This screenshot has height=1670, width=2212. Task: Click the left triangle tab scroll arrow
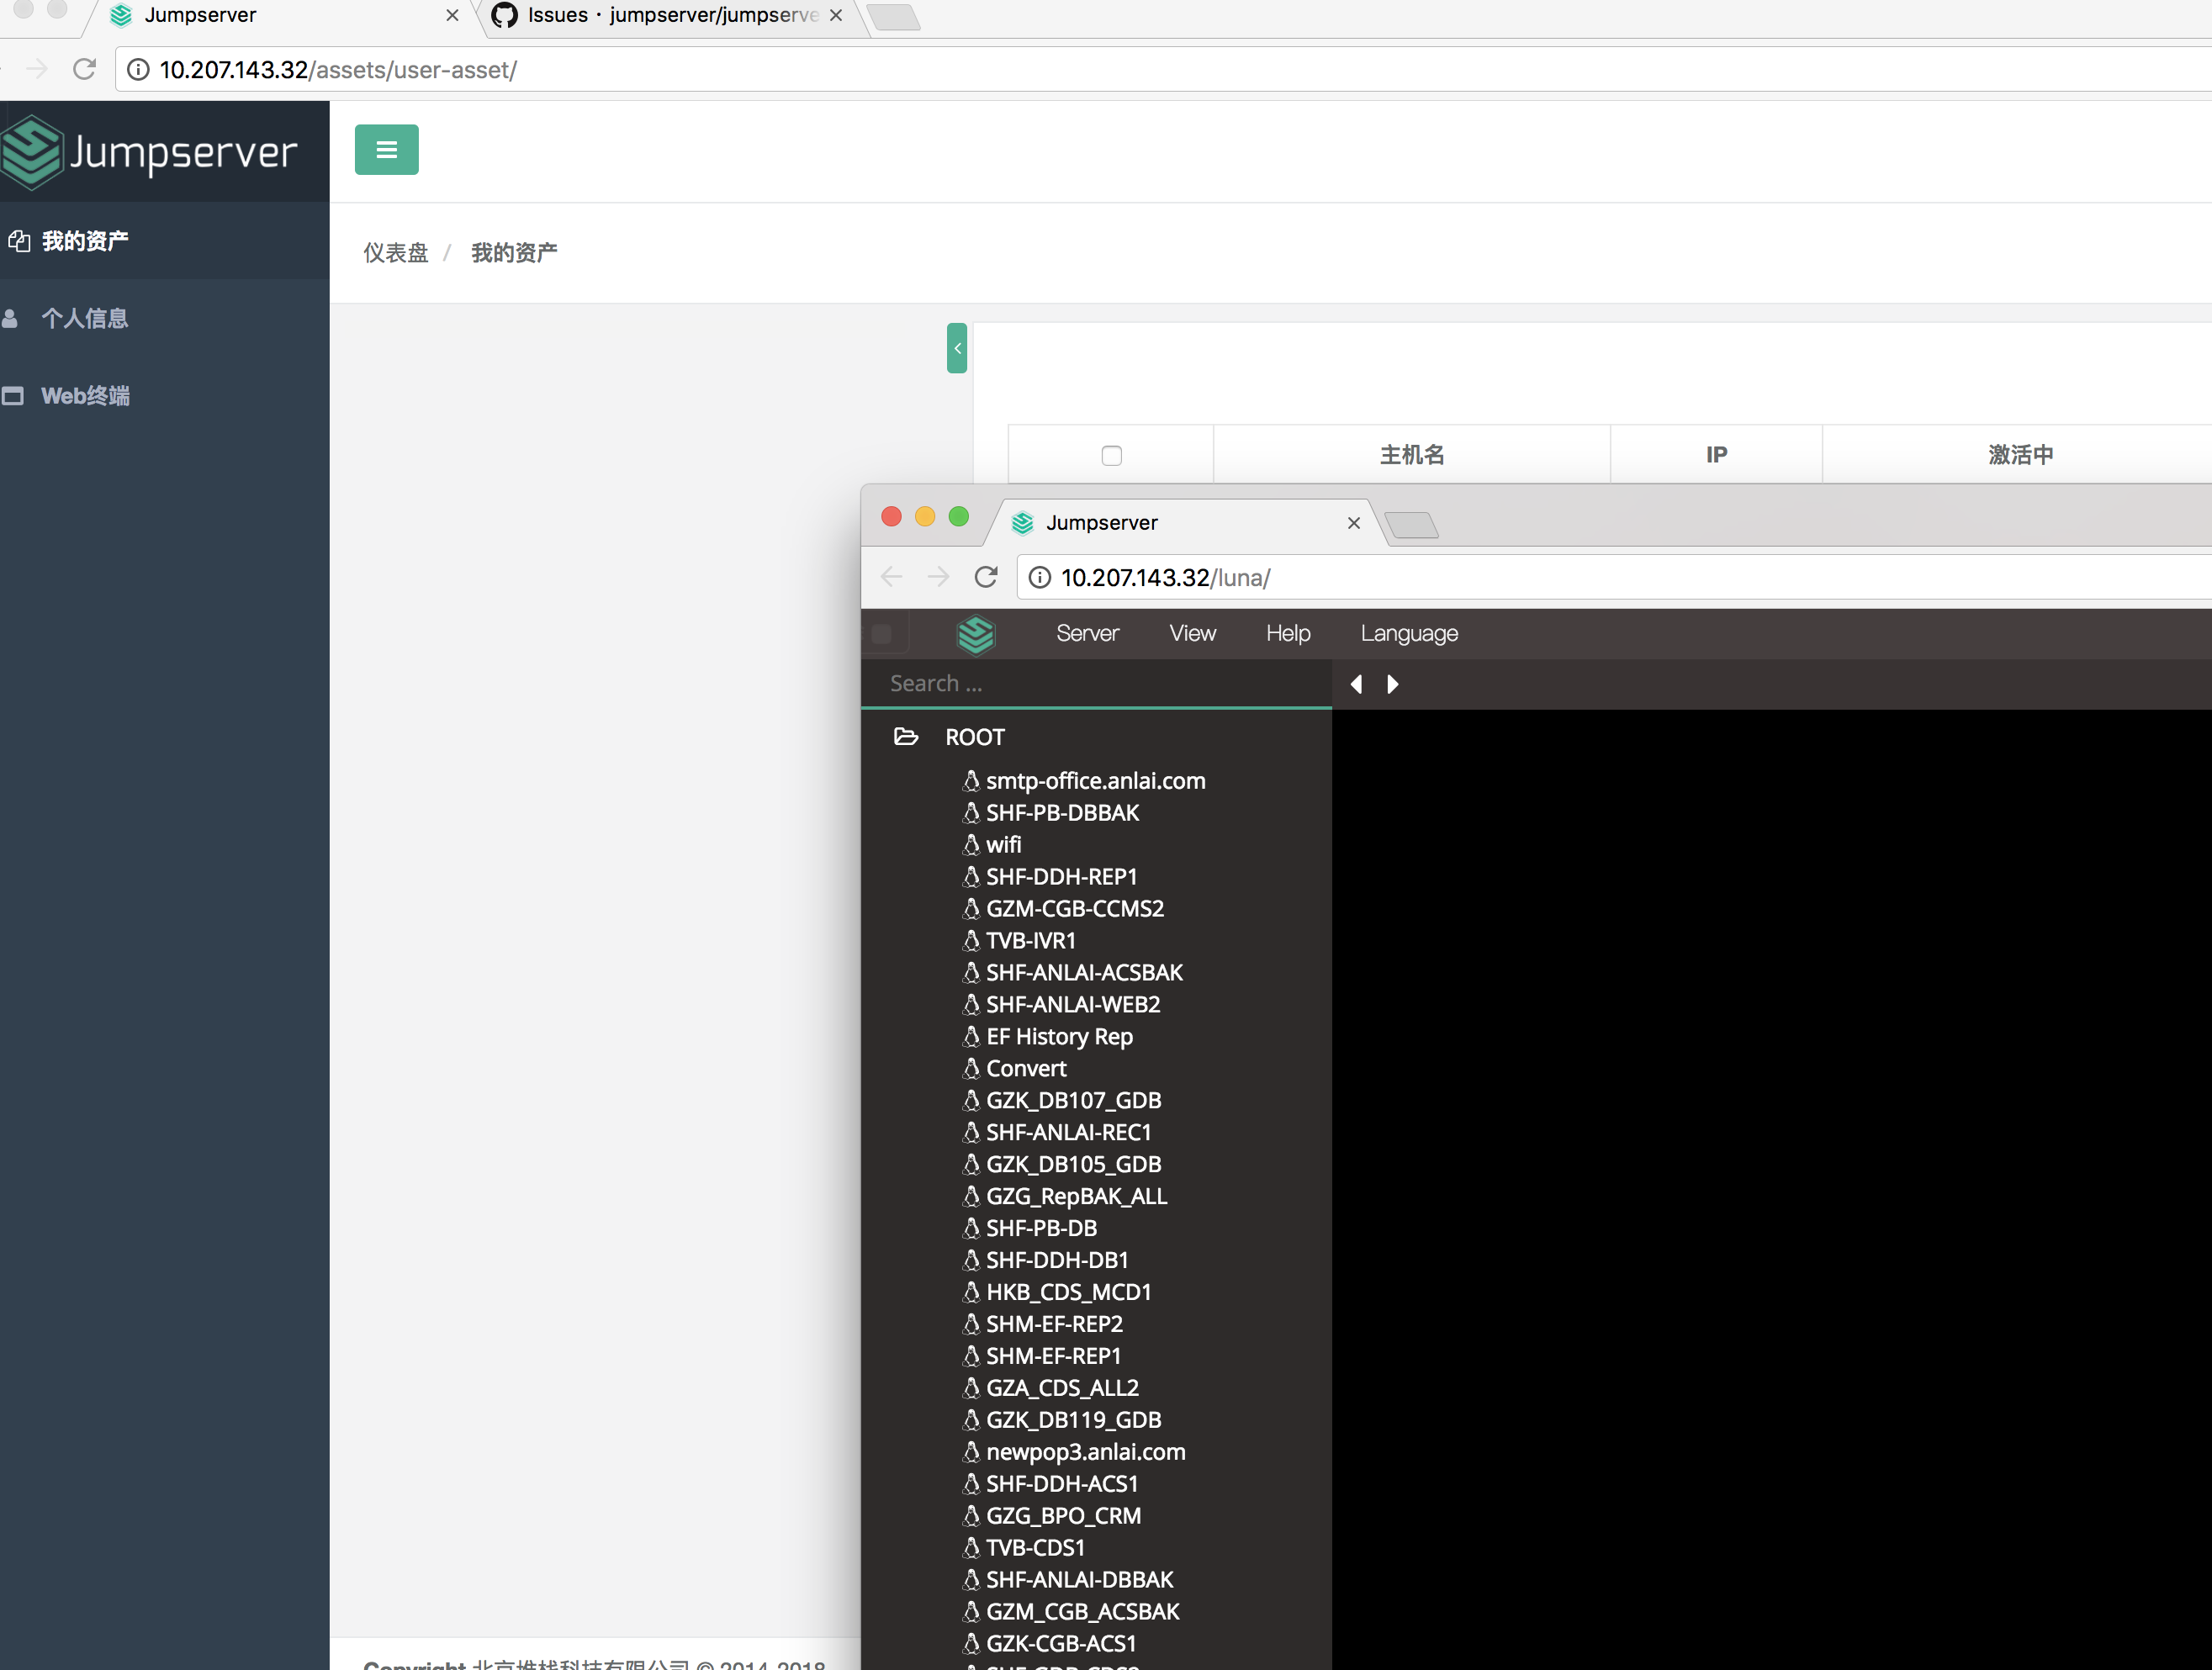pyautogui.click(x=1356, y=684)
